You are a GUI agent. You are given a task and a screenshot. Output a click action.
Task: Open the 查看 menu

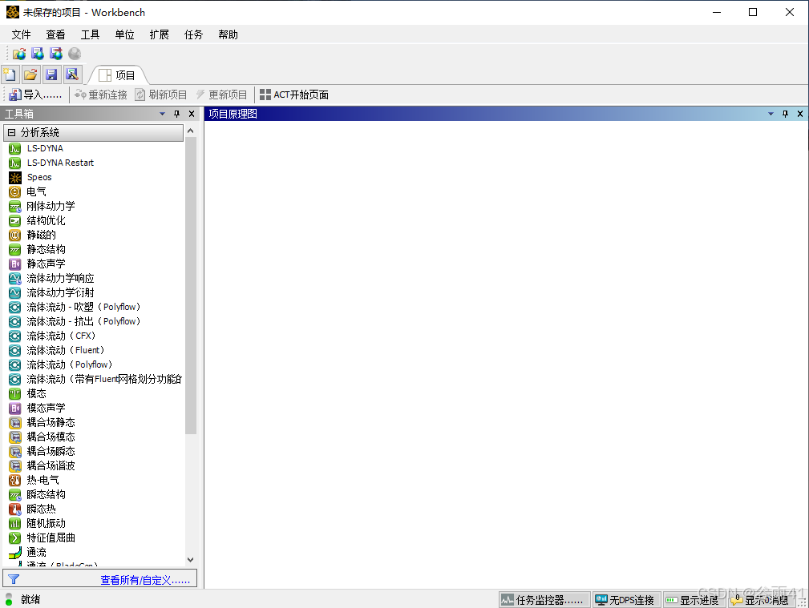coord(55,34)
